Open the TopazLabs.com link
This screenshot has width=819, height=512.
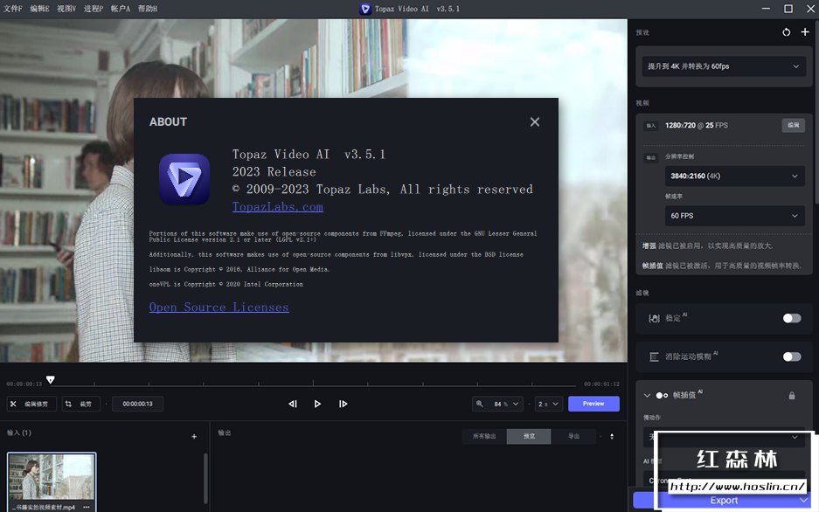(277, 207)
